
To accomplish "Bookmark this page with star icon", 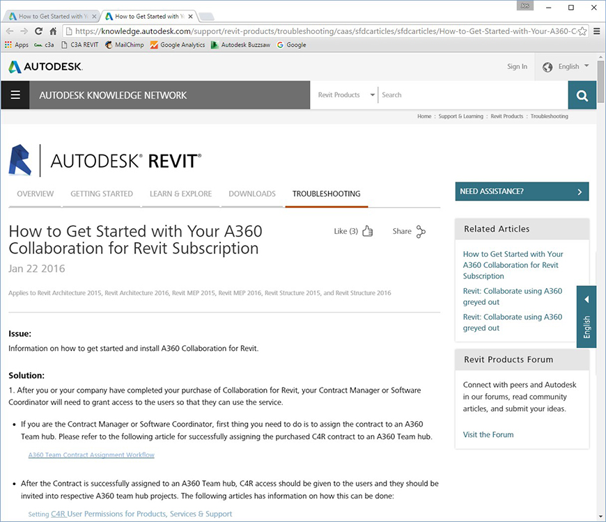I will point(582,31).
